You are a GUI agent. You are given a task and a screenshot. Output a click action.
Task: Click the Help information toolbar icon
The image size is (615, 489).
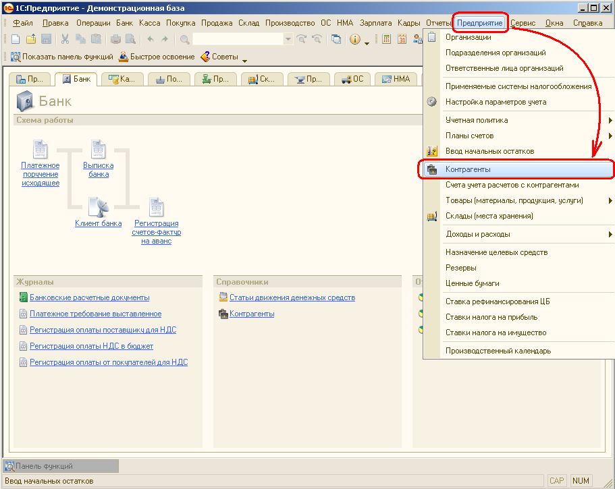pyautogui.click(x=355, y=40)
